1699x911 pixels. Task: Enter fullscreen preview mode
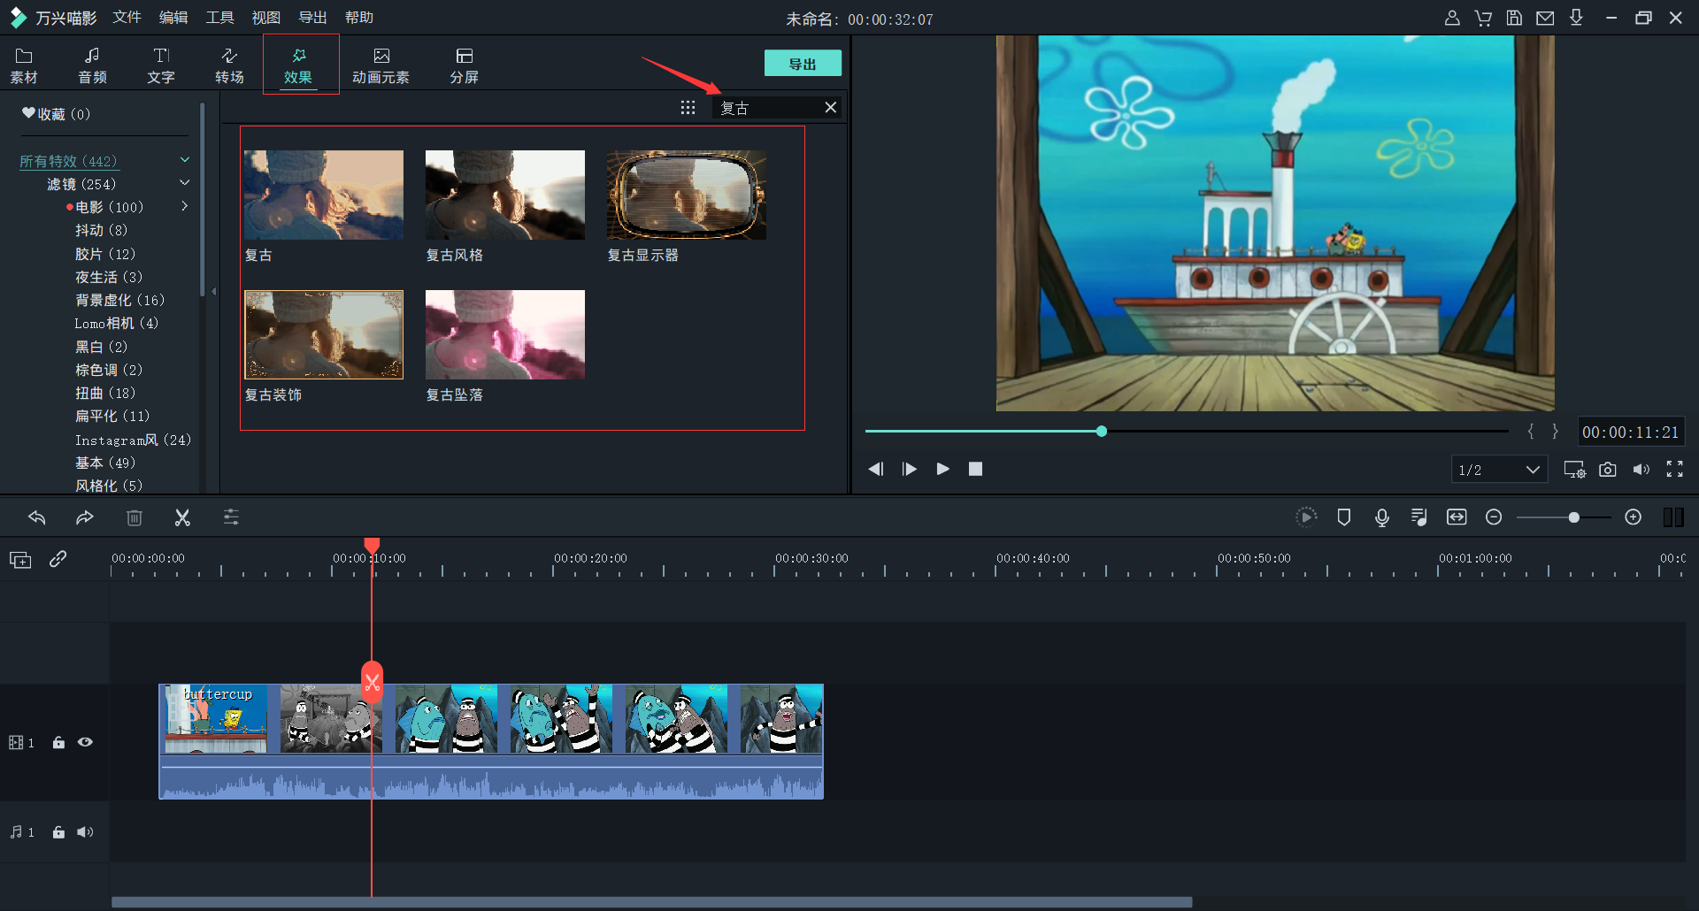1674,470
